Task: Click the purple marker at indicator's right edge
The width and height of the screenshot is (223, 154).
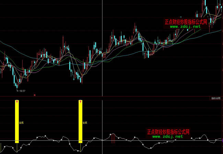Action: 222,140
